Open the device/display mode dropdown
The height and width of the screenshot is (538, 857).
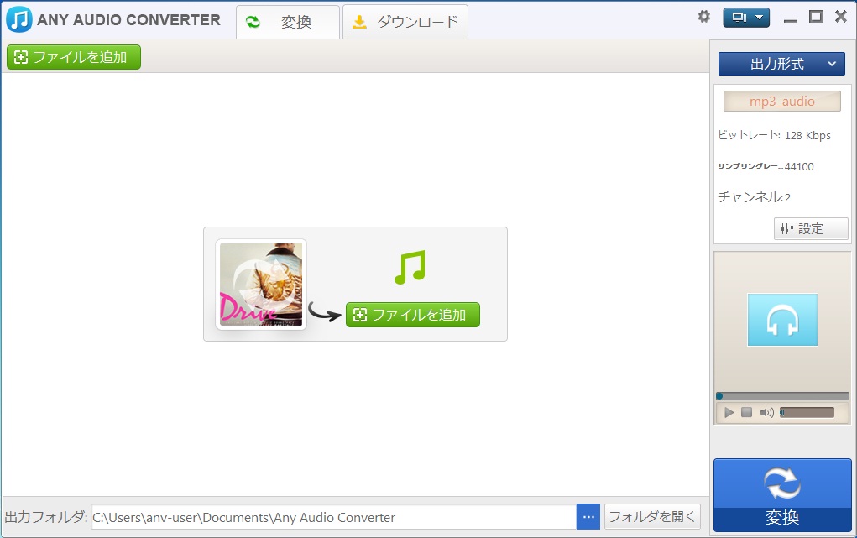tap(750, 18)
